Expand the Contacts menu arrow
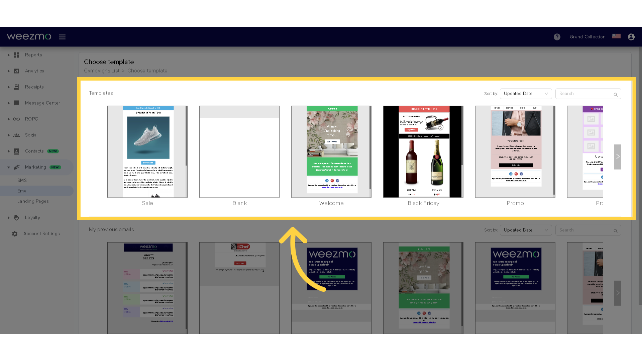 (9, 151)
